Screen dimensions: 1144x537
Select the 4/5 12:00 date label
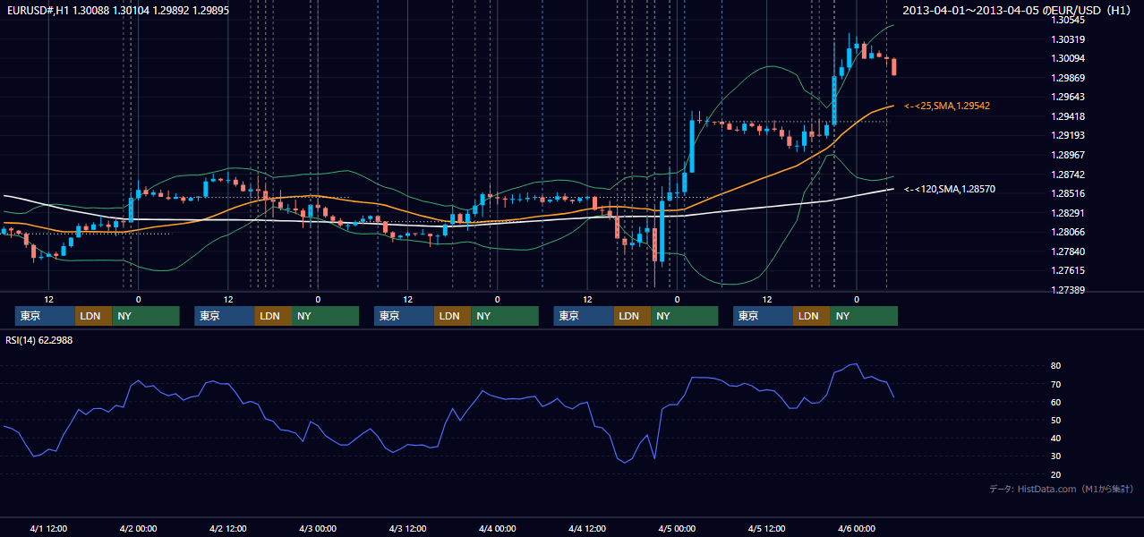(x=767, y=528)
